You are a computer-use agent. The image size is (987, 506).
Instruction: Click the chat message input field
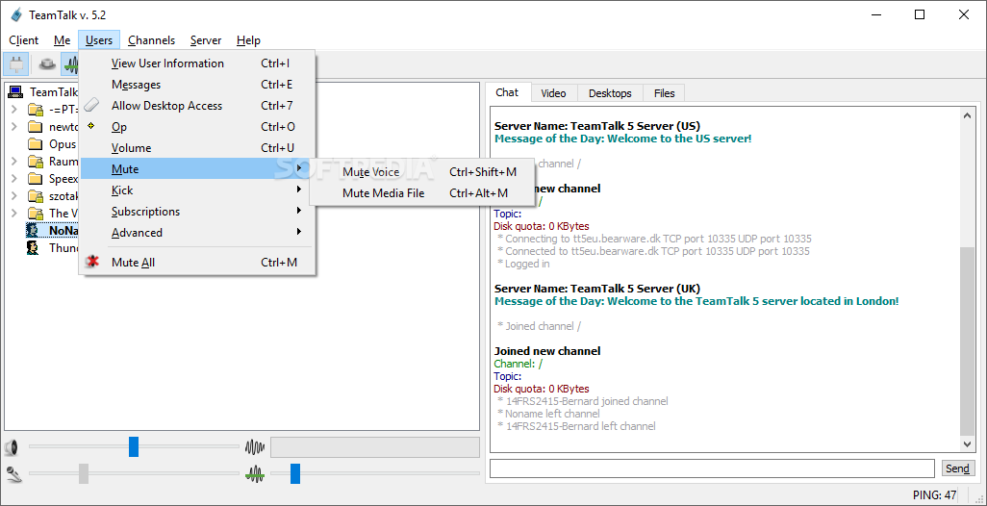[x=712, y=468]
